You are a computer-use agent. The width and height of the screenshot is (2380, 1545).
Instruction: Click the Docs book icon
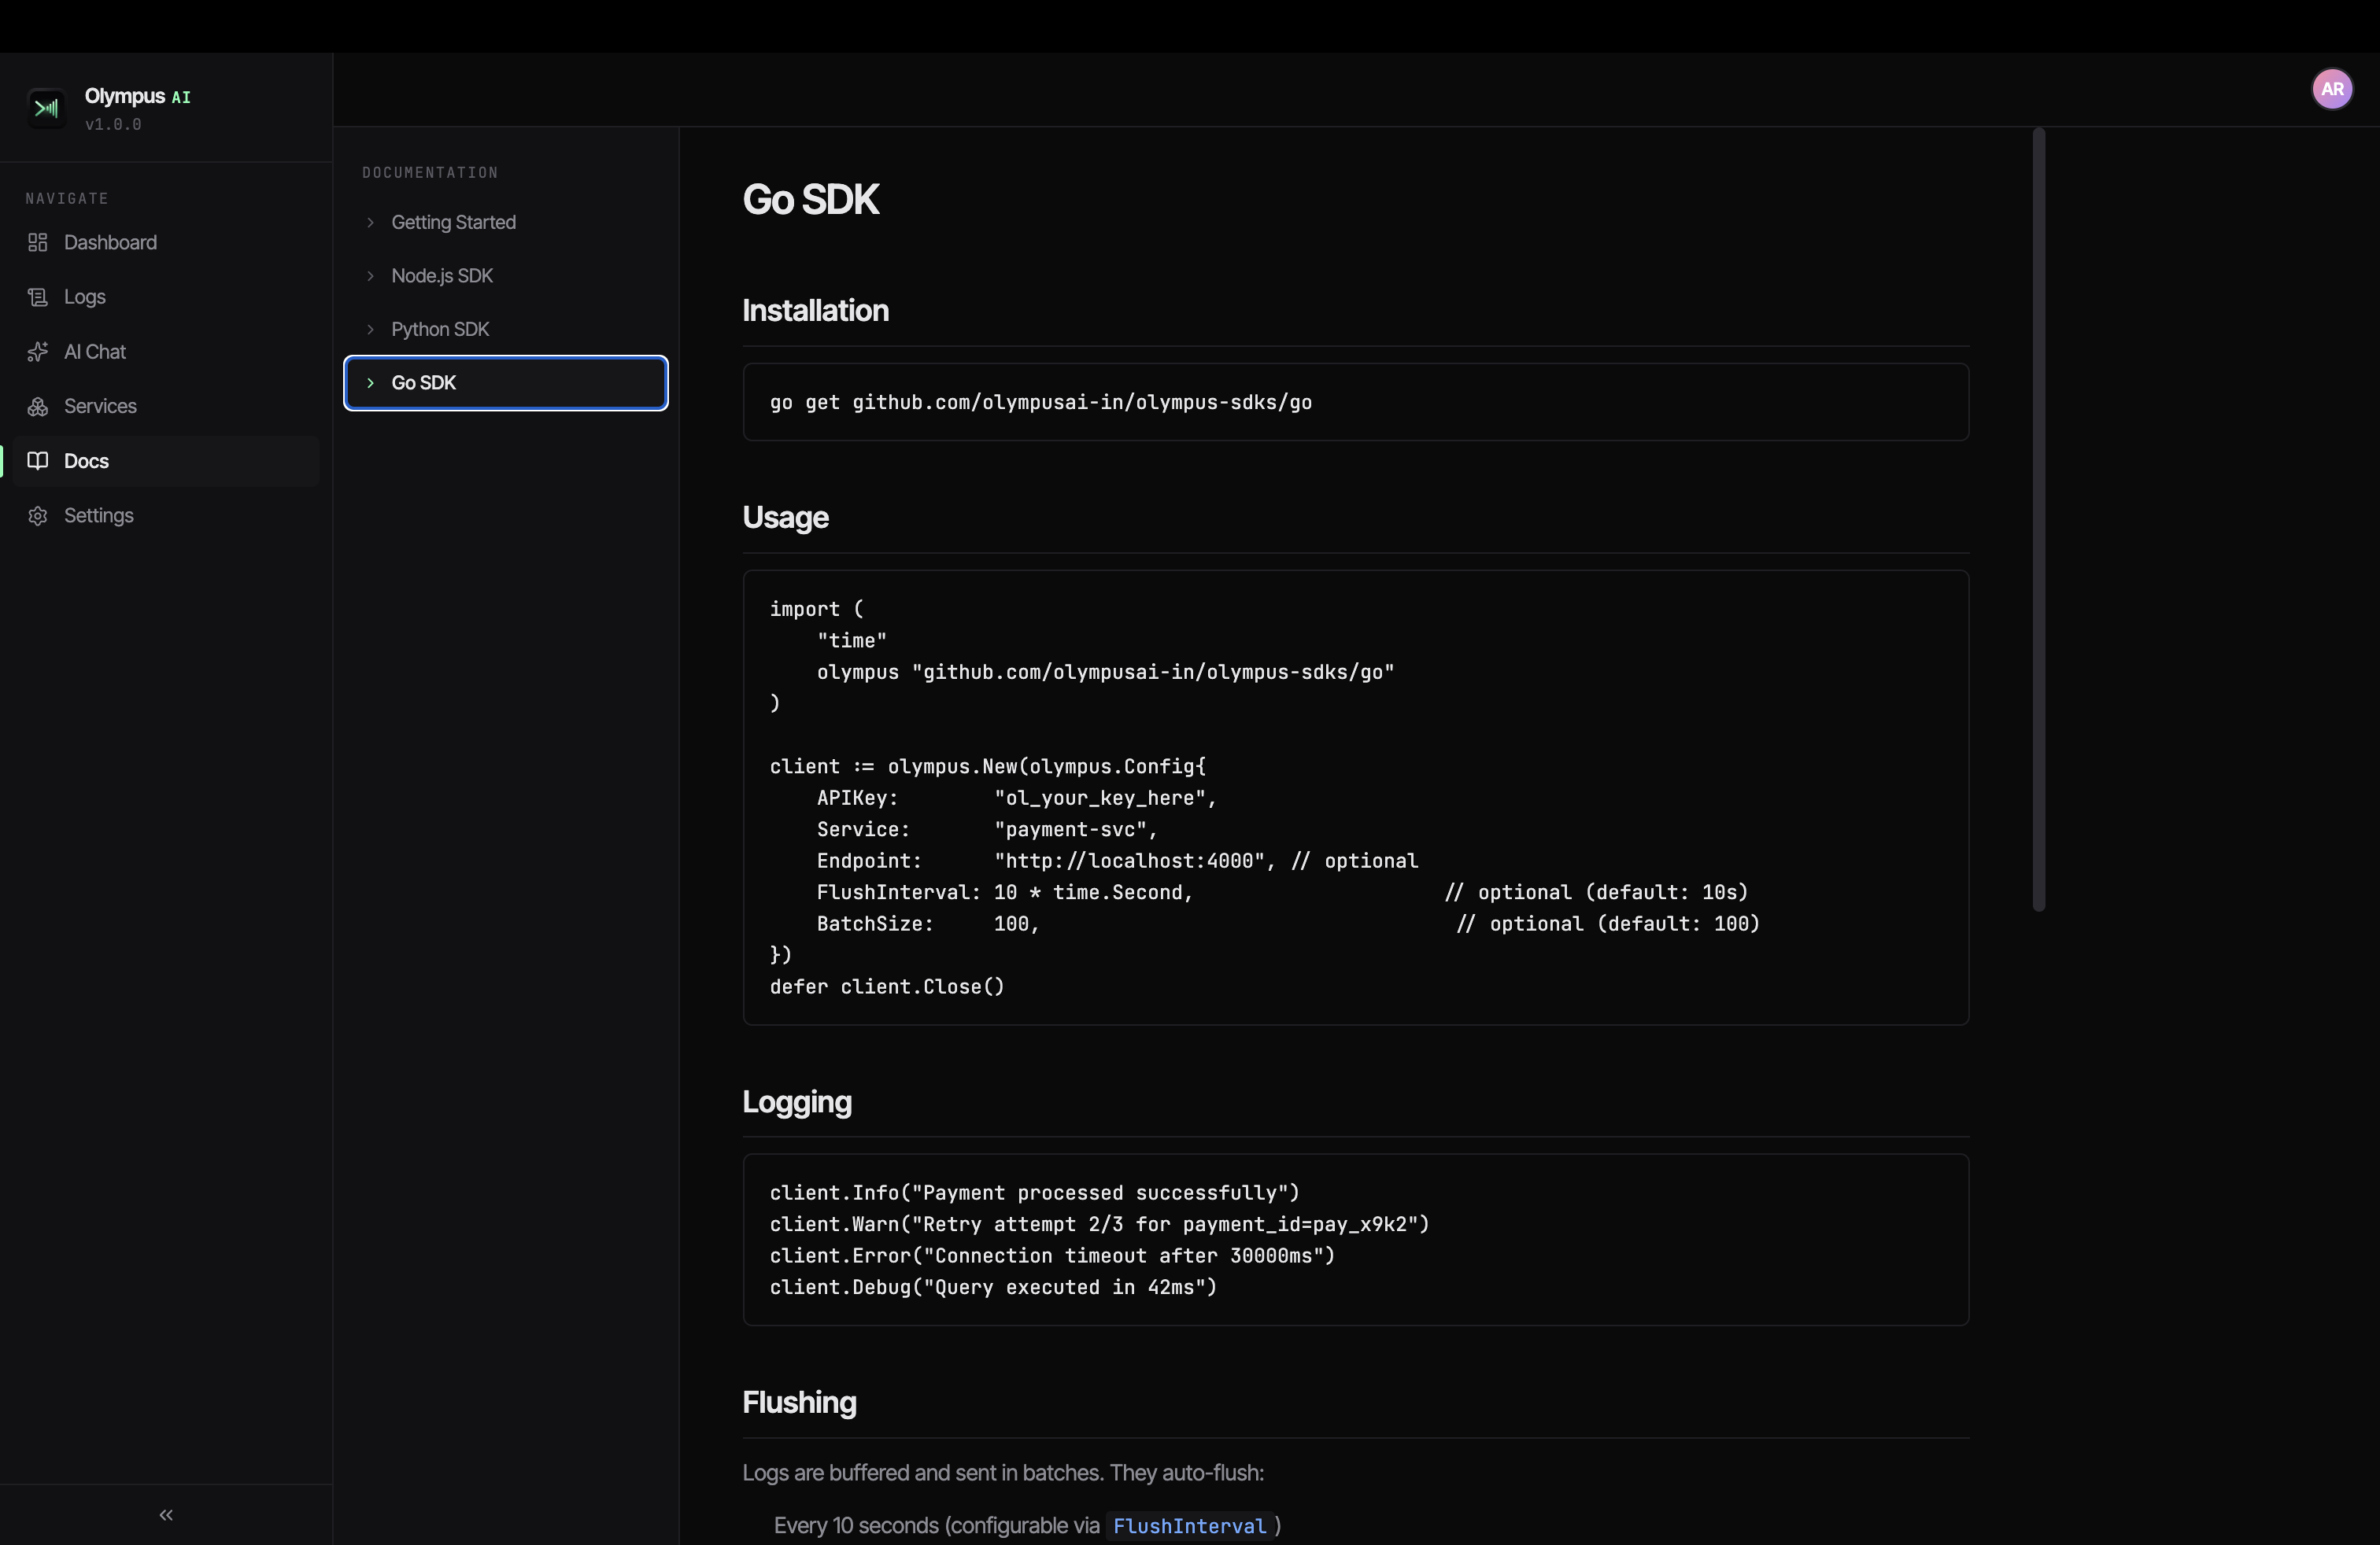click(38, 461)
